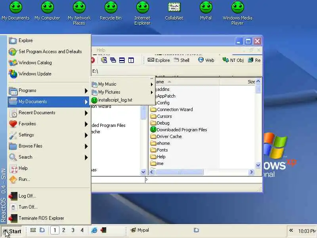Screen dimensions: 317x238
Task: Select the addins folder
Action: [x=163, y=90]
